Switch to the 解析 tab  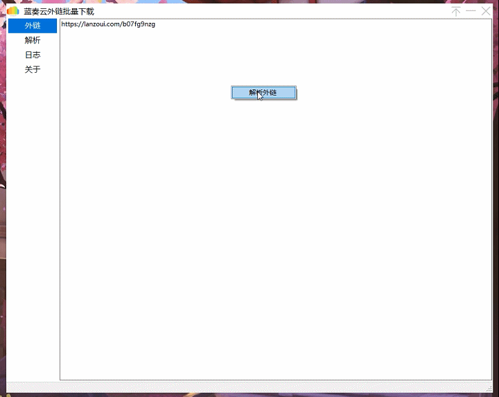33,40
